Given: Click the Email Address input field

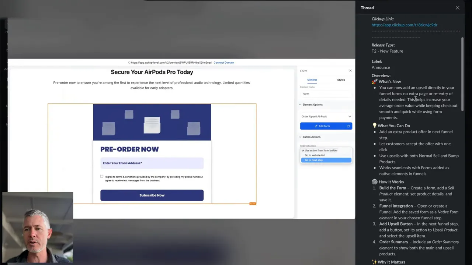Looking at the screenshot, I should [152, 163].
